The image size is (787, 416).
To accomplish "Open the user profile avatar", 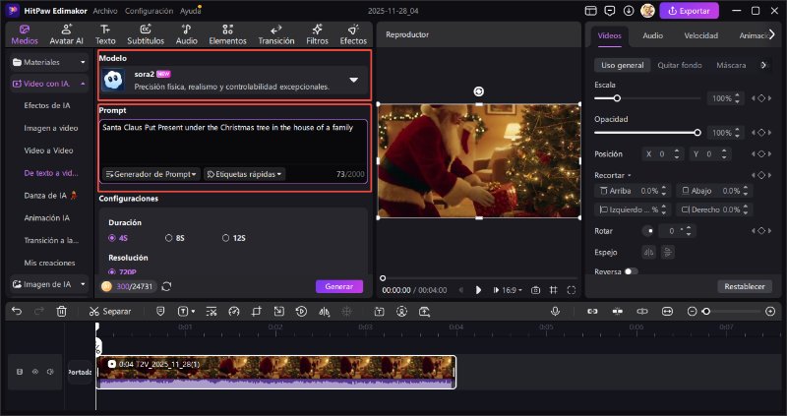I will pyautogui.click(x=647, y=11).
